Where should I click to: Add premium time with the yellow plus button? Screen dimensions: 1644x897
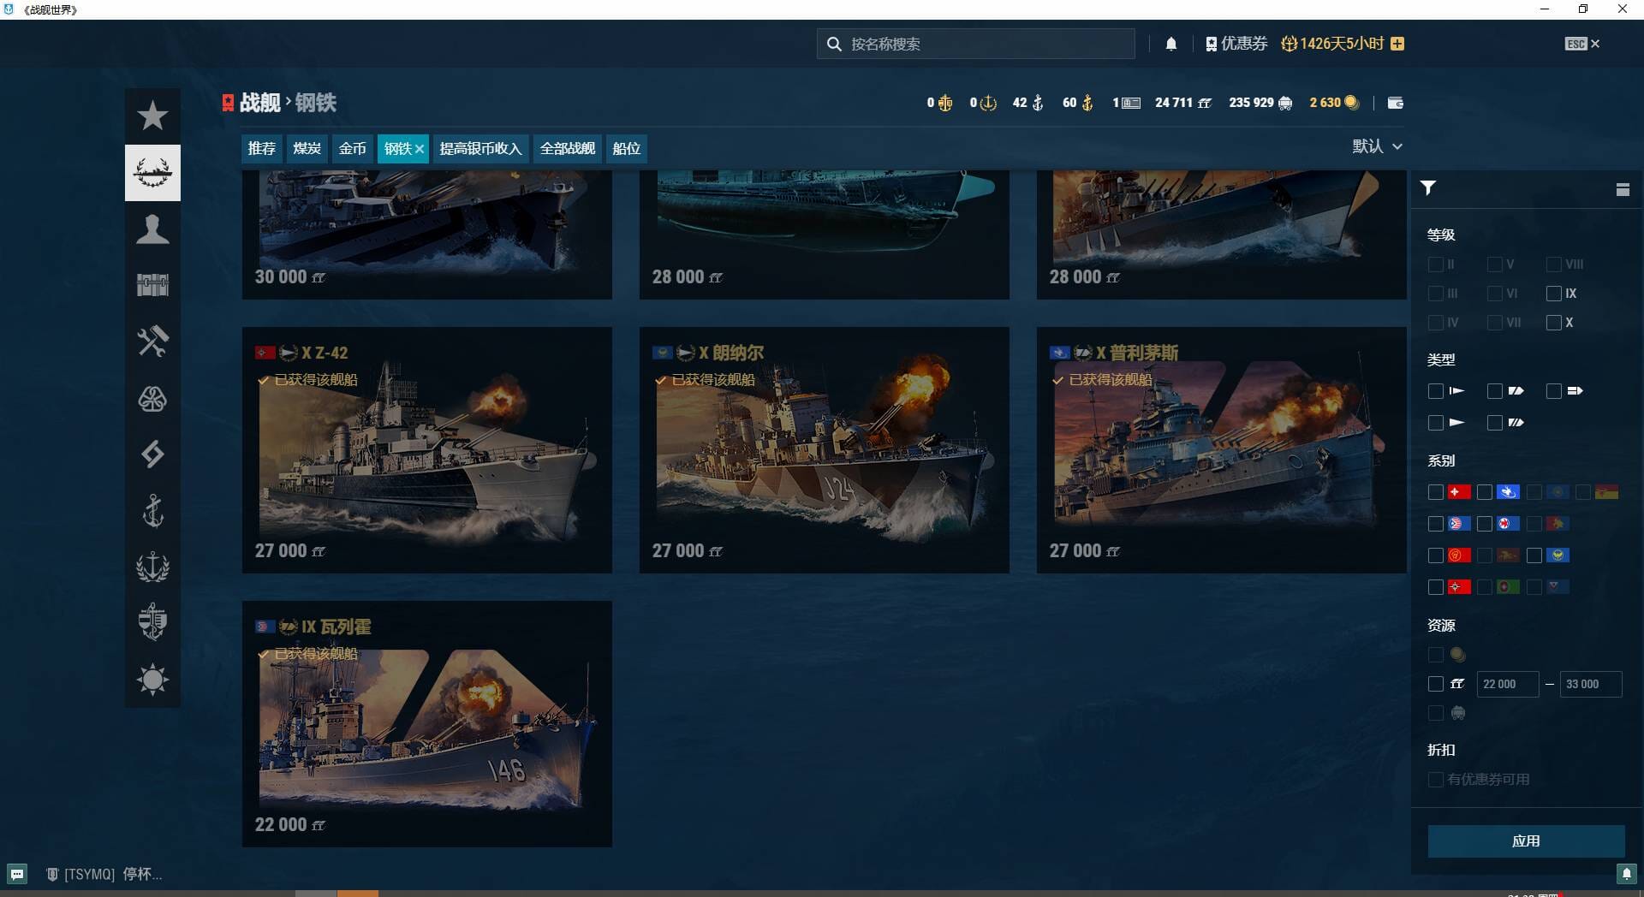[x=1397, y=44]
